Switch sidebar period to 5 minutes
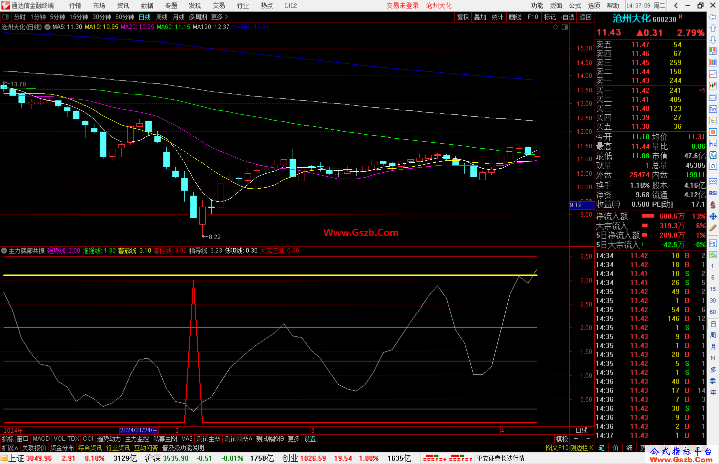The image size is (719, 464). [712, 277]
